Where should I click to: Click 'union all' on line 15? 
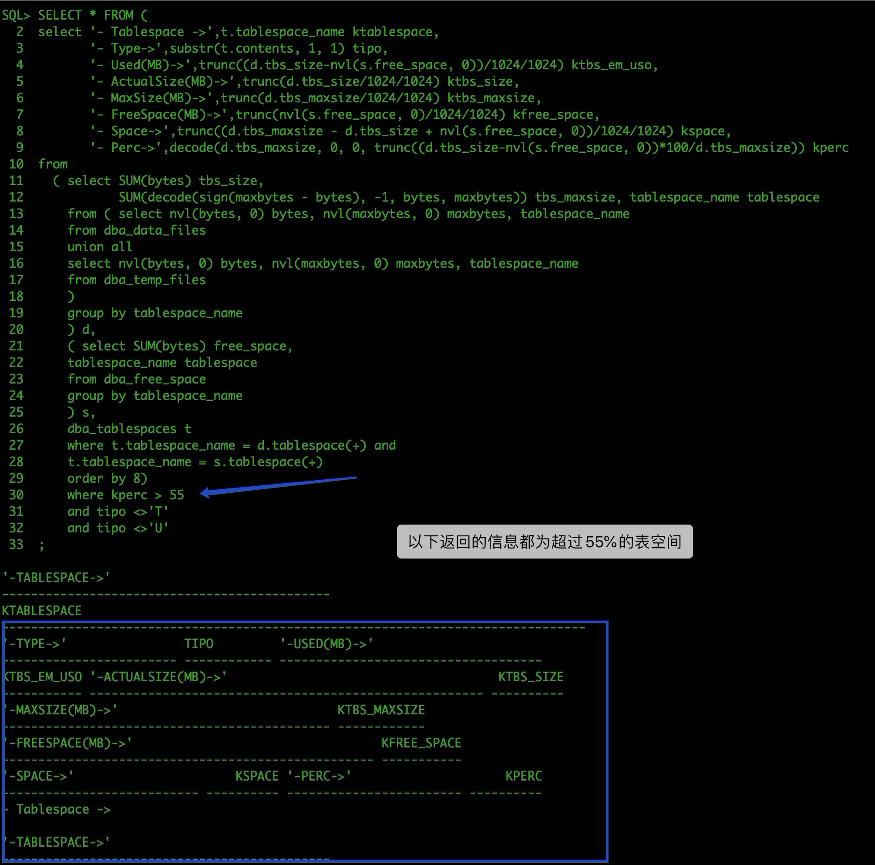pos(100,247)
